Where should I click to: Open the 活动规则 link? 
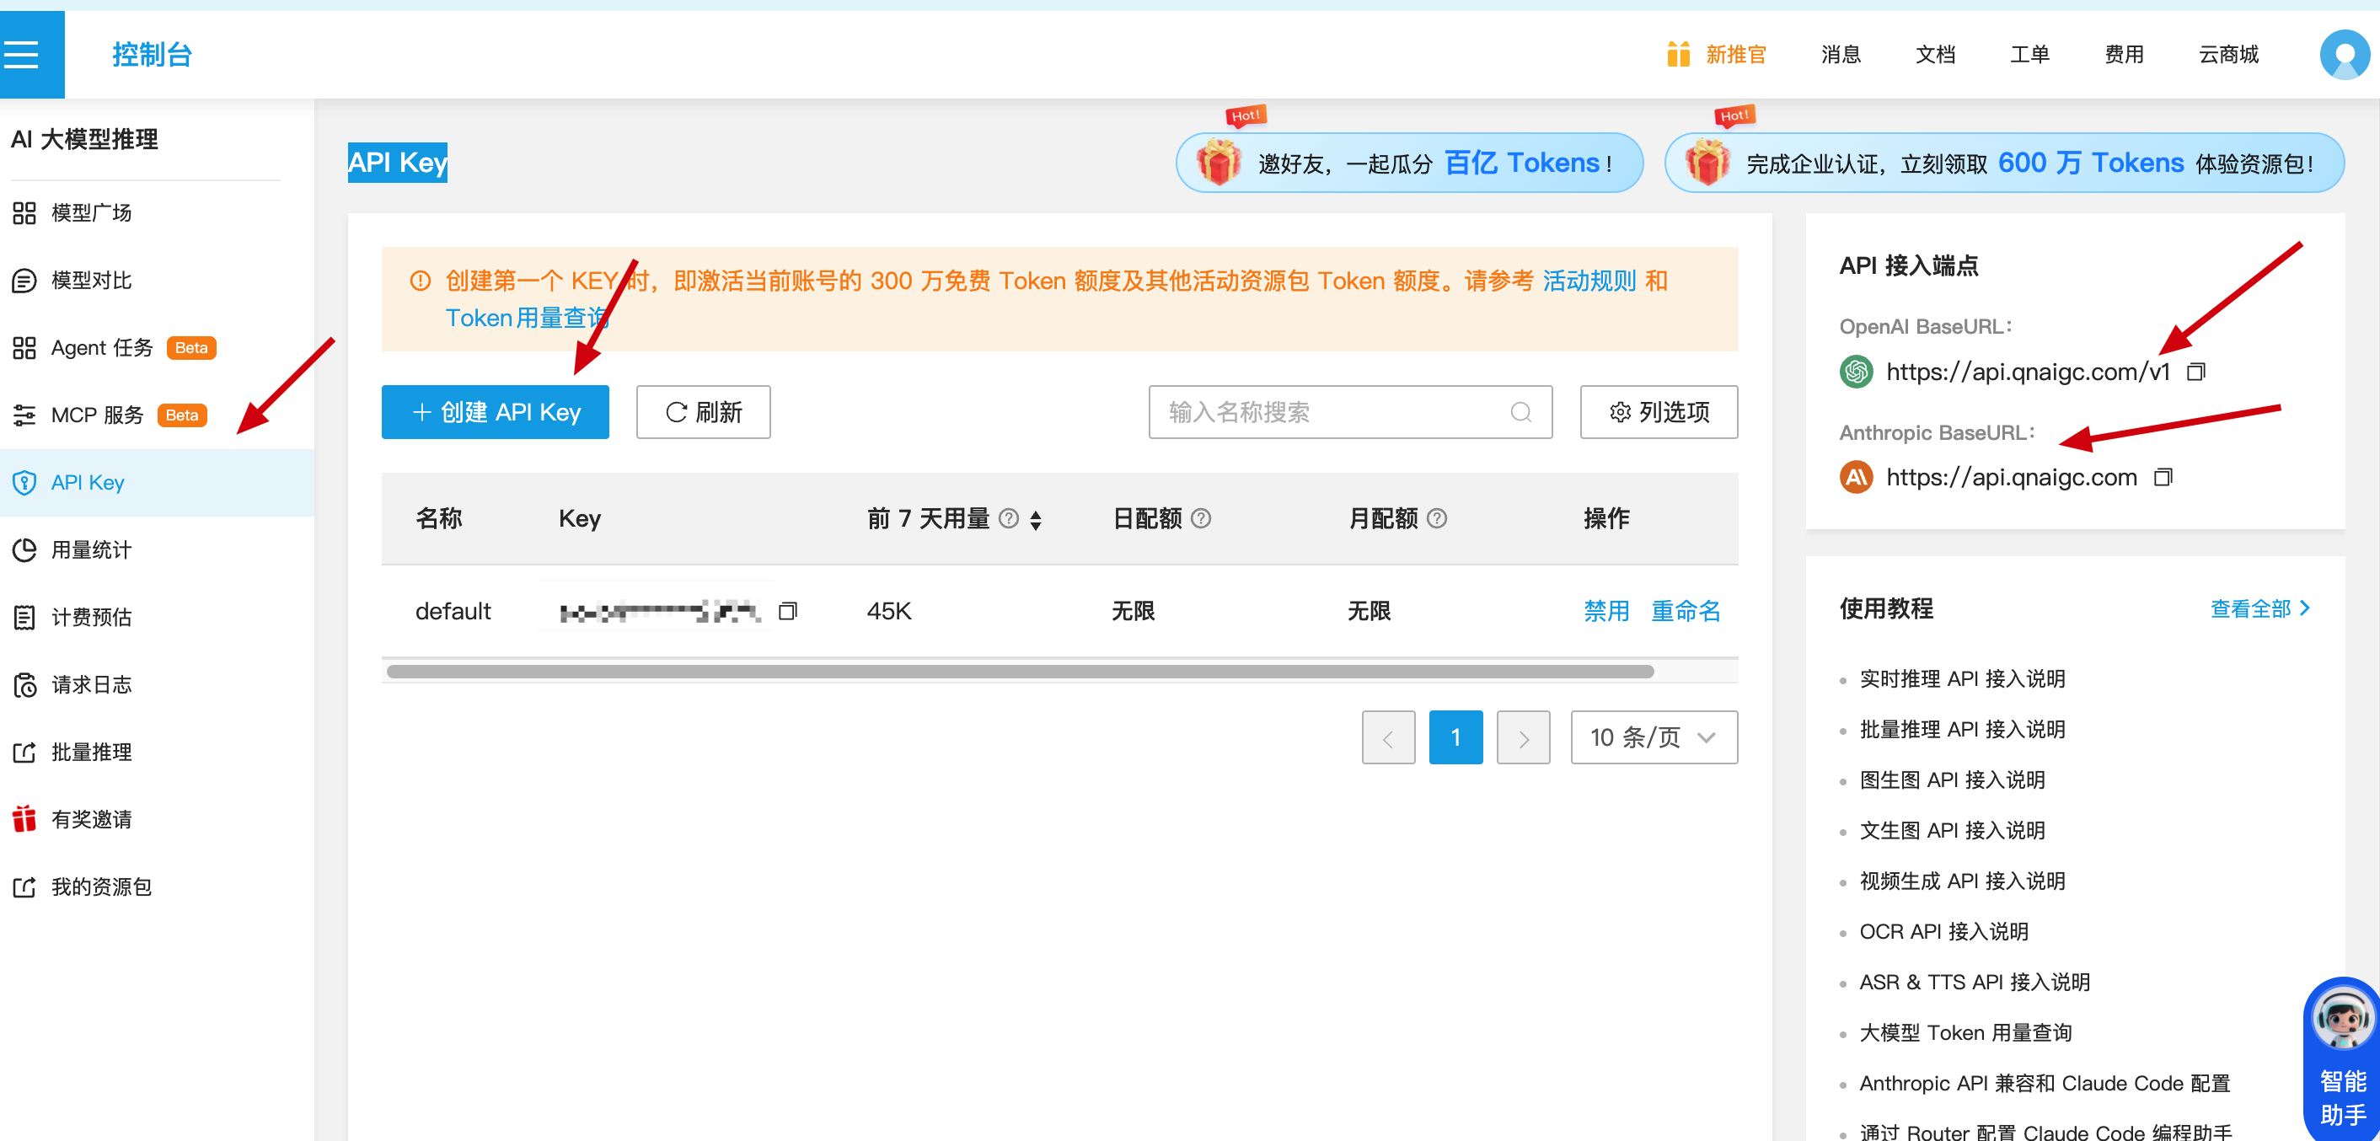click(1589, 281)
